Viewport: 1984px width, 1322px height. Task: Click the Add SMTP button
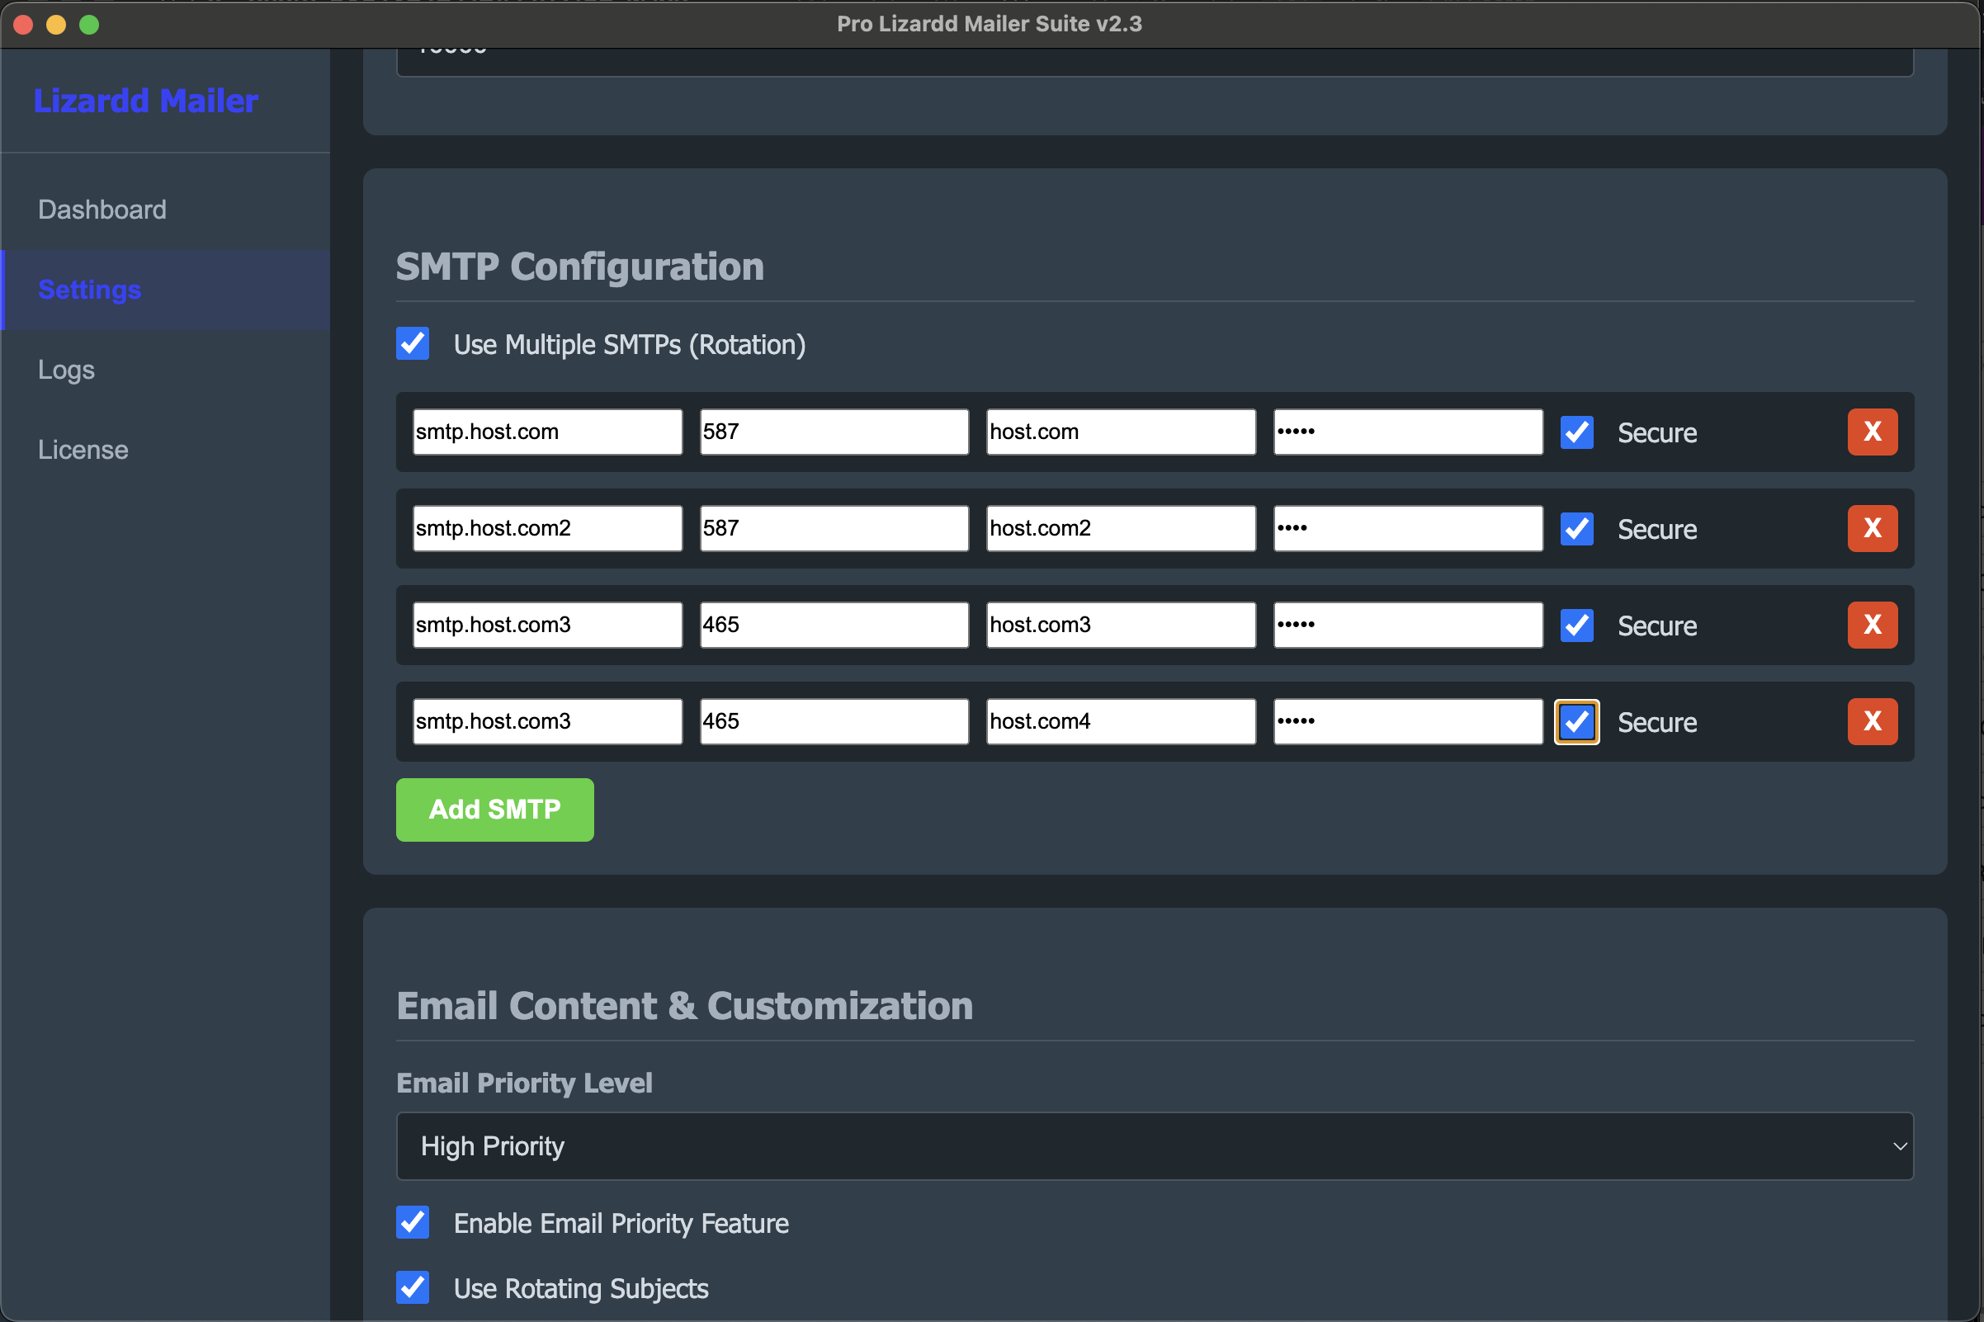tap(494, 809)
